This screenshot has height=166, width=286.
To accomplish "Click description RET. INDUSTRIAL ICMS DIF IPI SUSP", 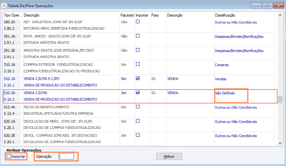I will point(53,22).
